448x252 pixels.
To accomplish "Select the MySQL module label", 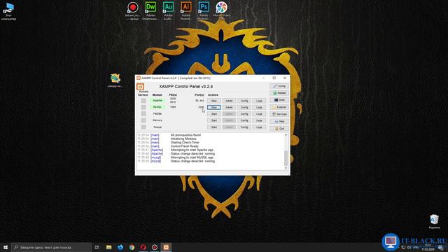I will coord(157,107).
